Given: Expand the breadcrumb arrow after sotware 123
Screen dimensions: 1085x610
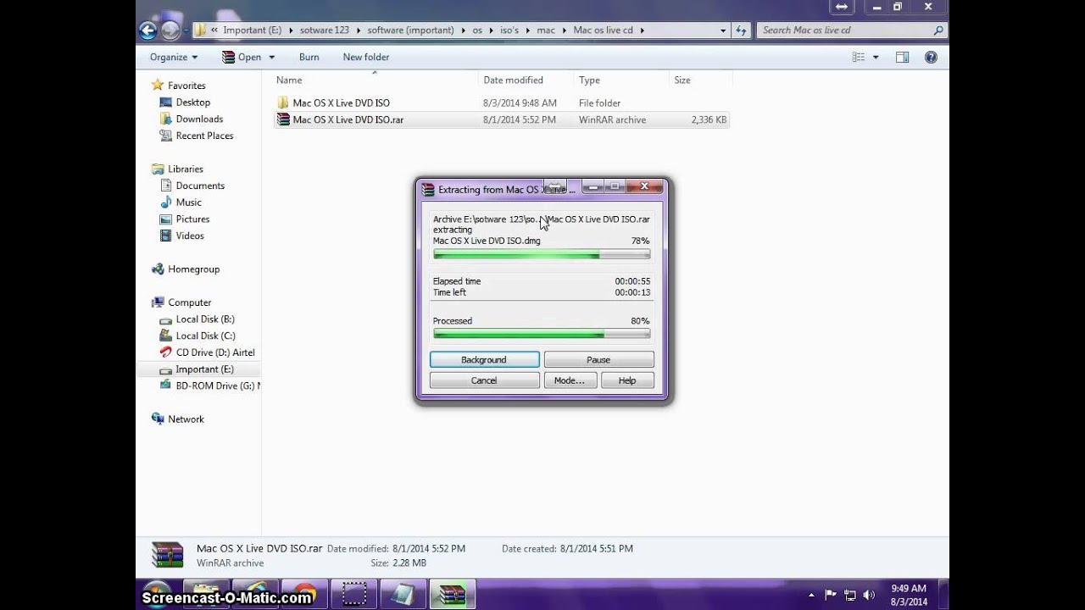Looking at the screenshot, I should [x=359, y=30].
